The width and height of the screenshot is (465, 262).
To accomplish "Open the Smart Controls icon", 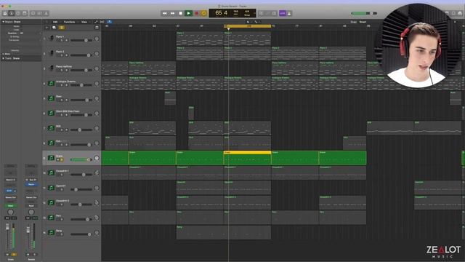I will [x=33, y=13].
